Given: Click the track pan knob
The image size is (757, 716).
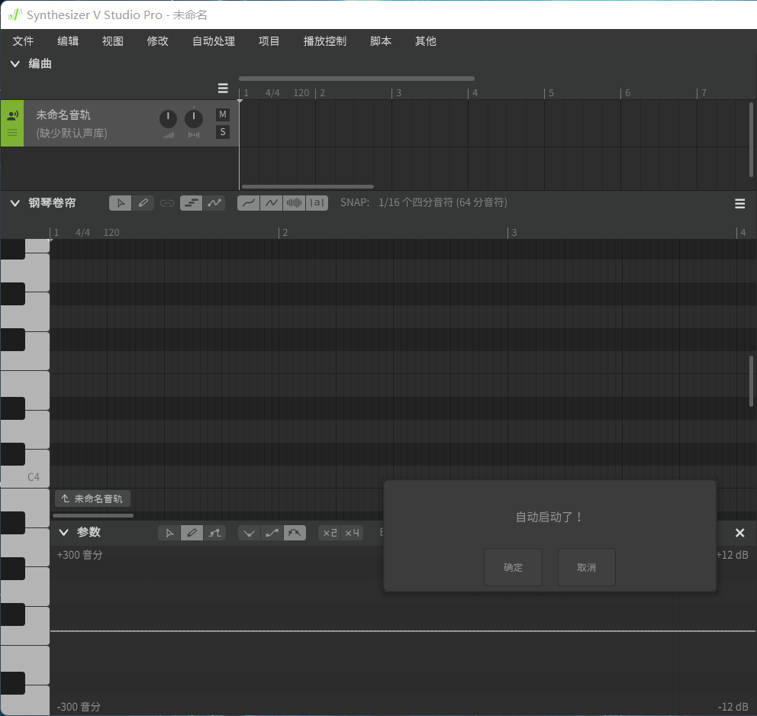Looking at the screenshot, I should 194,118.
